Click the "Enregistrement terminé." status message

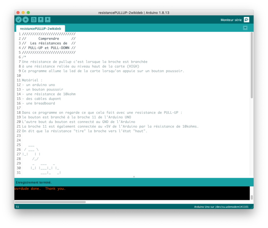coord(33,183)
